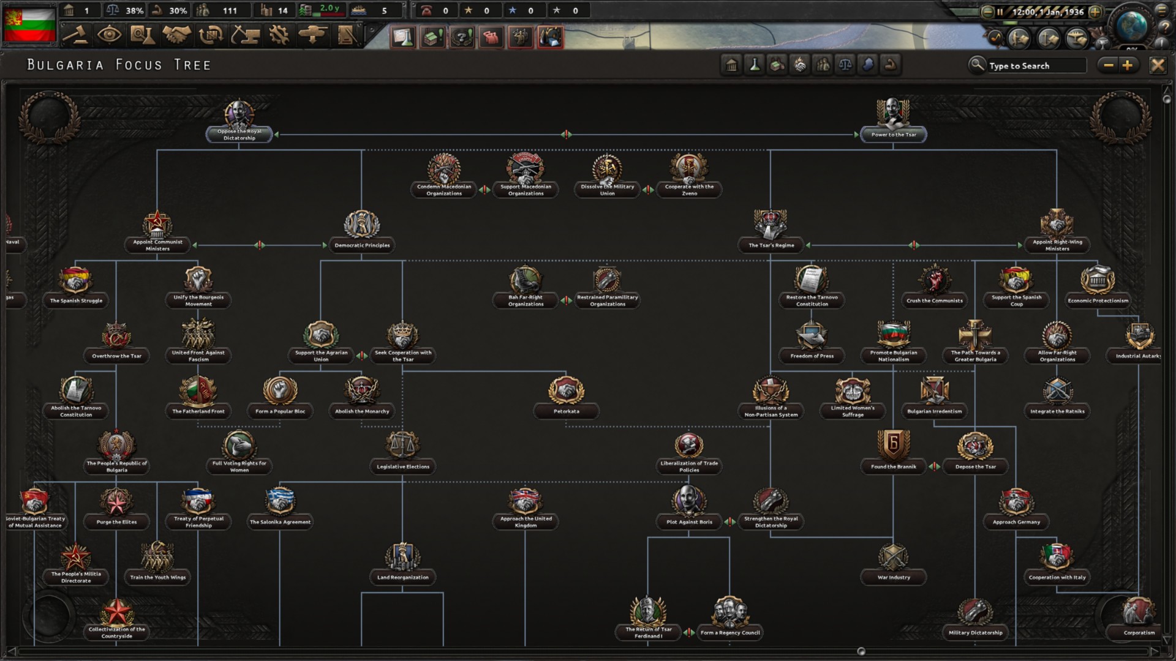The image size is (1176, 661).
Task: Open the Research tab flask icon
Action: click(x=142, y=35)
